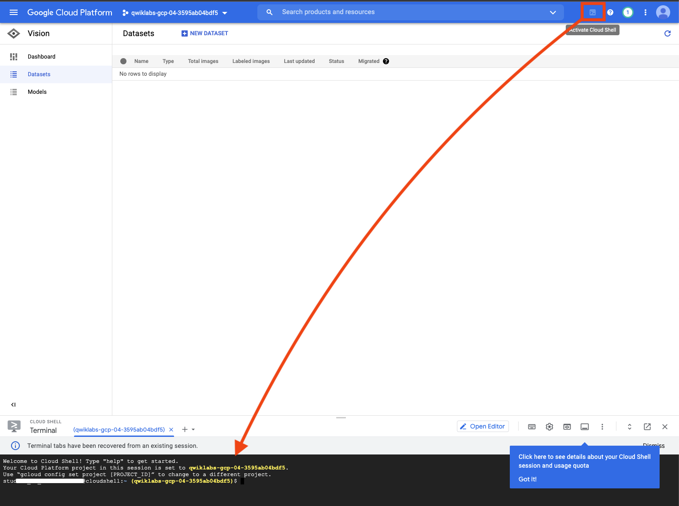Open the Help question mark menu
Image resolution: width=679 pixels, height=506 pixels.
click(610, 12)
